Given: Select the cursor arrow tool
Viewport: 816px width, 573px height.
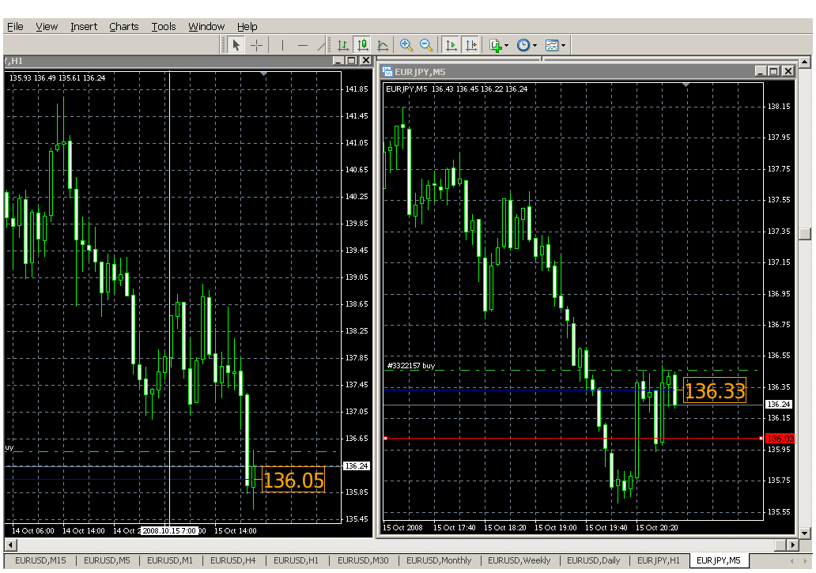Looking at the screenshot, I should click(x=236, y=46).
